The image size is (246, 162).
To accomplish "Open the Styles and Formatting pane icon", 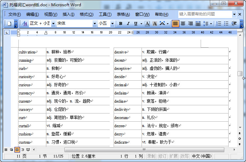I will (25, 24).
